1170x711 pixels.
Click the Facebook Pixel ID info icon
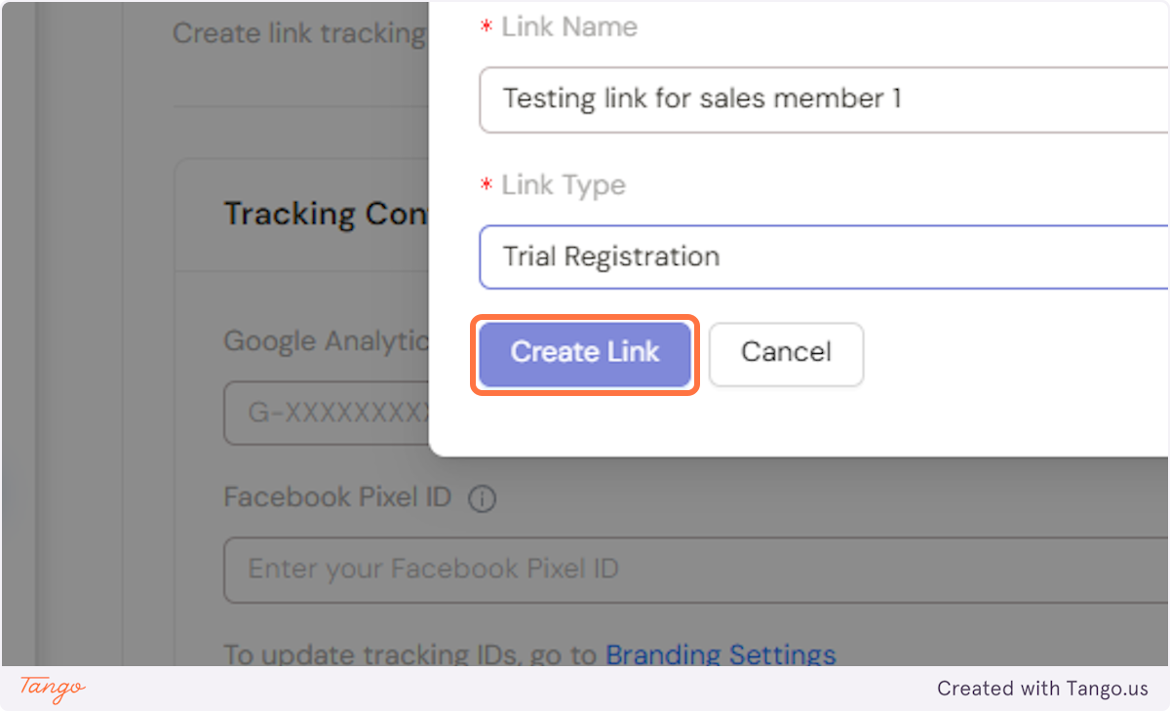pyautogui.click(x=482, y=497)
